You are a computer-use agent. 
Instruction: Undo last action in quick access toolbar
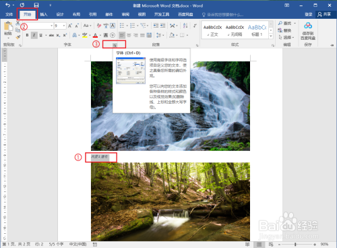(7, 5)
